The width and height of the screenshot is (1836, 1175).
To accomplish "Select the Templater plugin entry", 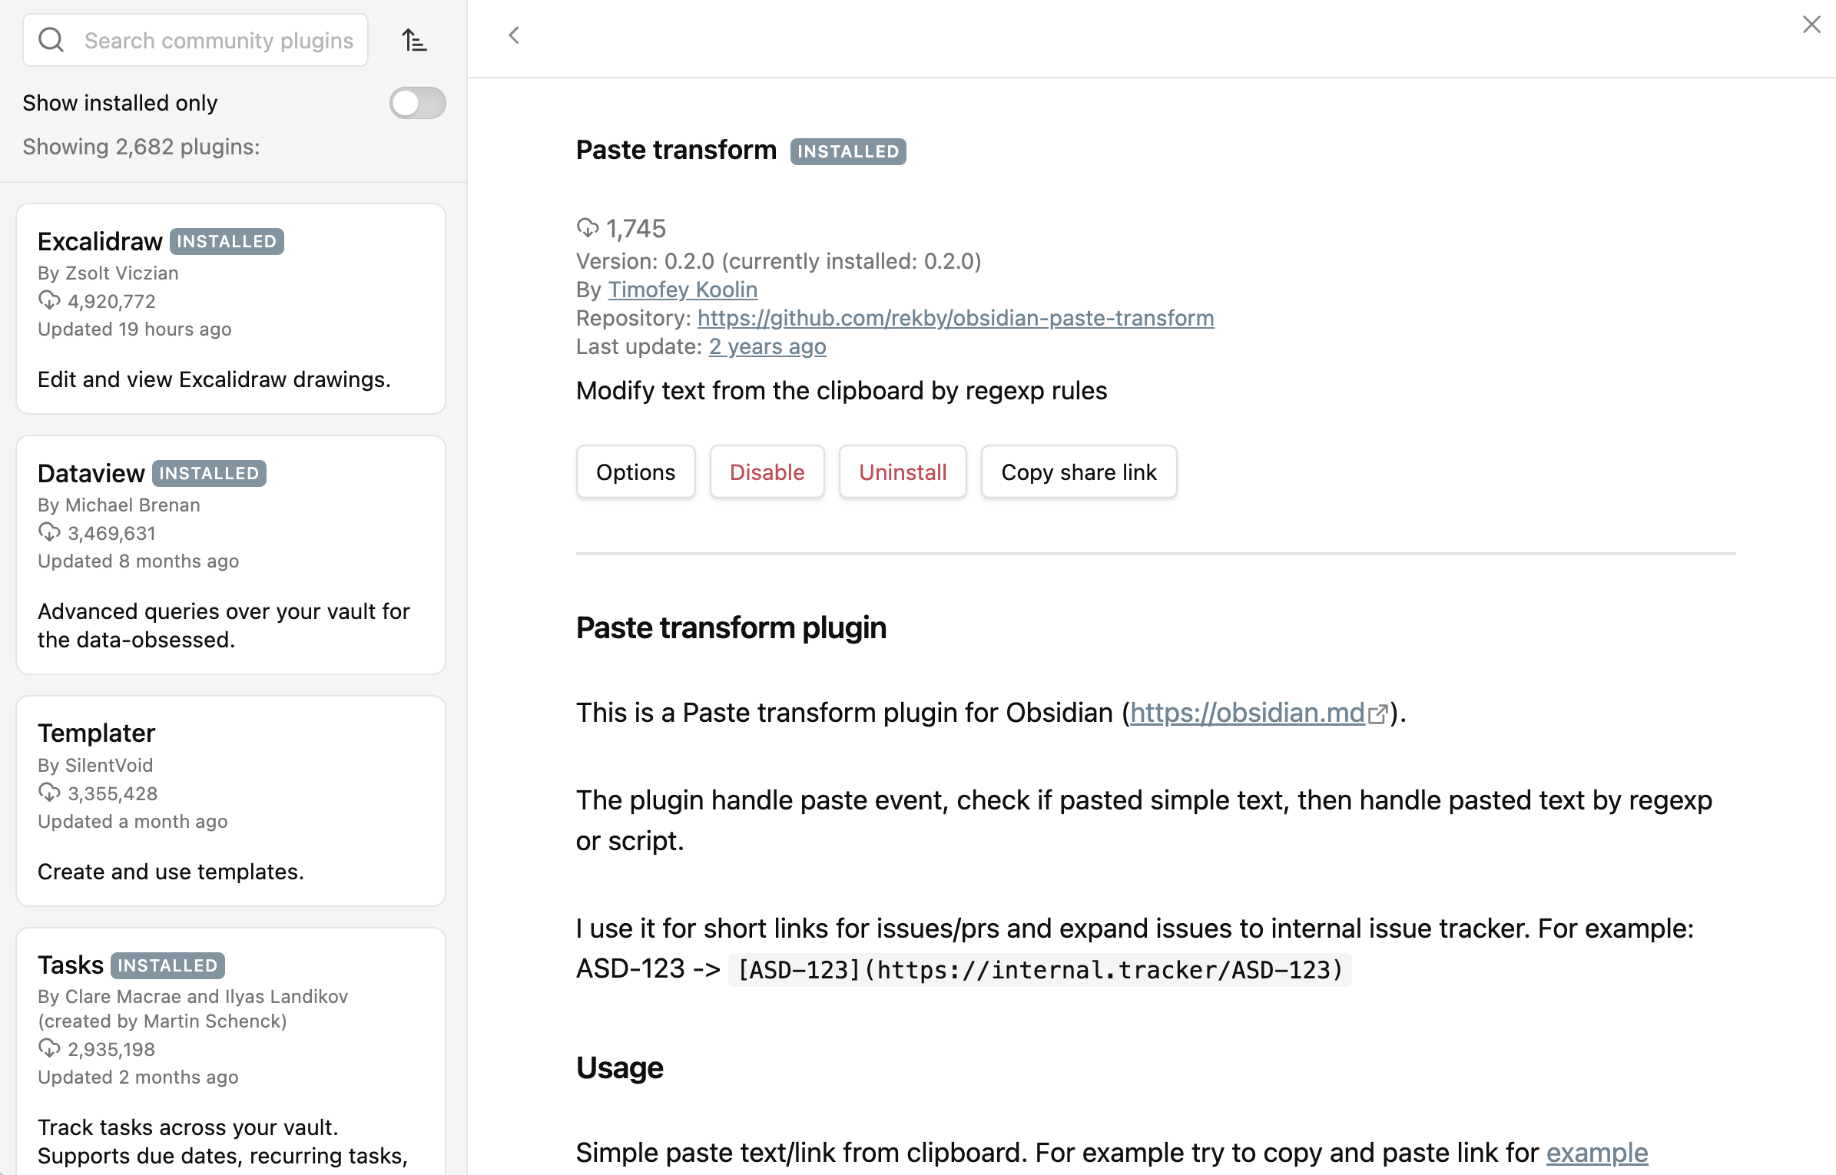I will (x=230, y=800).
